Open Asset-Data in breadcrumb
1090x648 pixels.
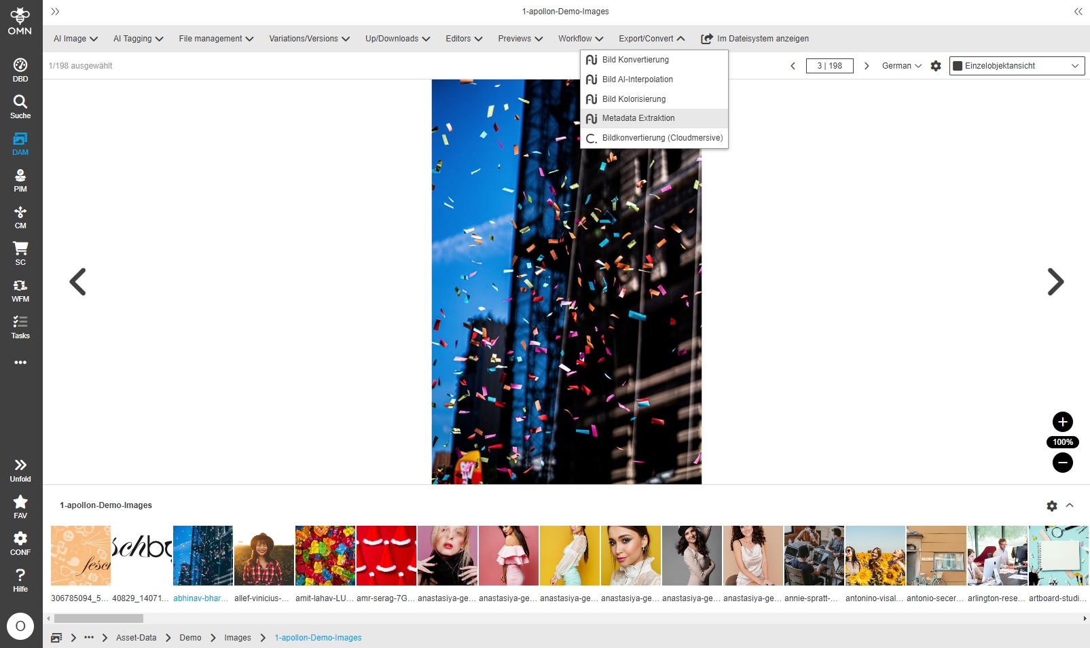136,638
